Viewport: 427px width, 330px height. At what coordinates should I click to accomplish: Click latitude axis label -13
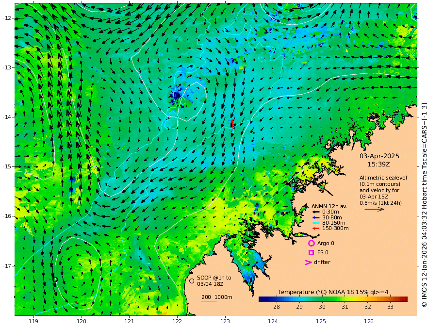pos(7,67)
